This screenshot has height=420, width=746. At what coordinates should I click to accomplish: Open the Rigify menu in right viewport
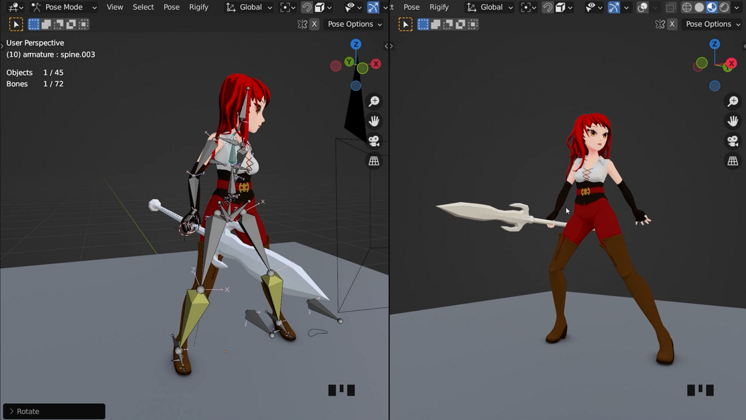pos(439,7)
